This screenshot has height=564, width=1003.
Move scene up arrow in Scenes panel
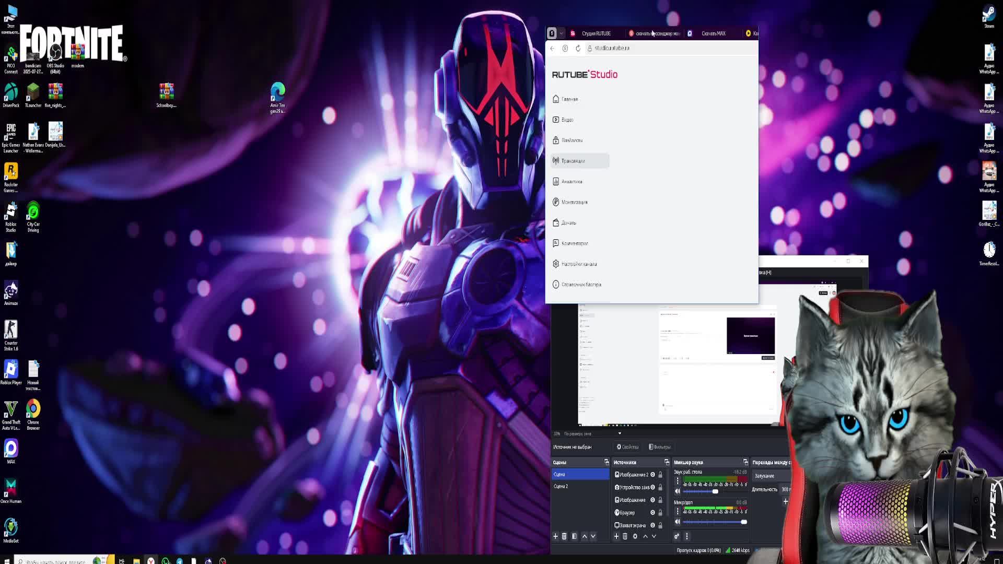[x=585, y=536]
